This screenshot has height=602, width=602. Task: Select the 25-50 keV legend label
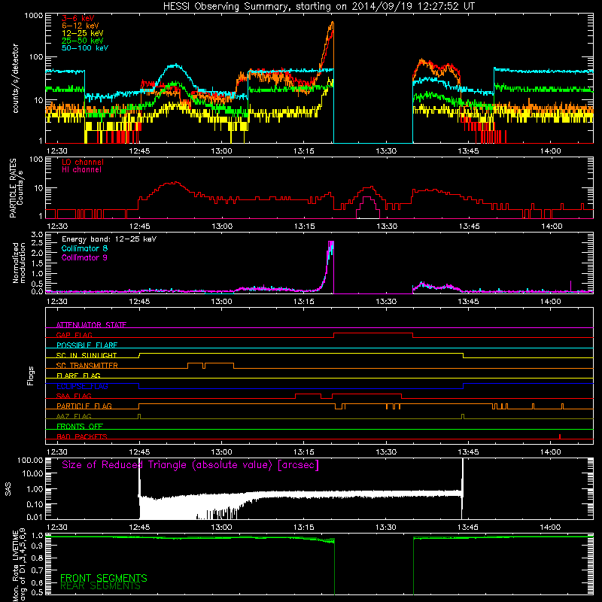83,41
